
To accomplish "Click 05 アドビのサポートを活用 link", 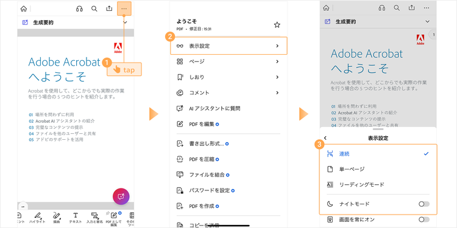I will 55,140.
